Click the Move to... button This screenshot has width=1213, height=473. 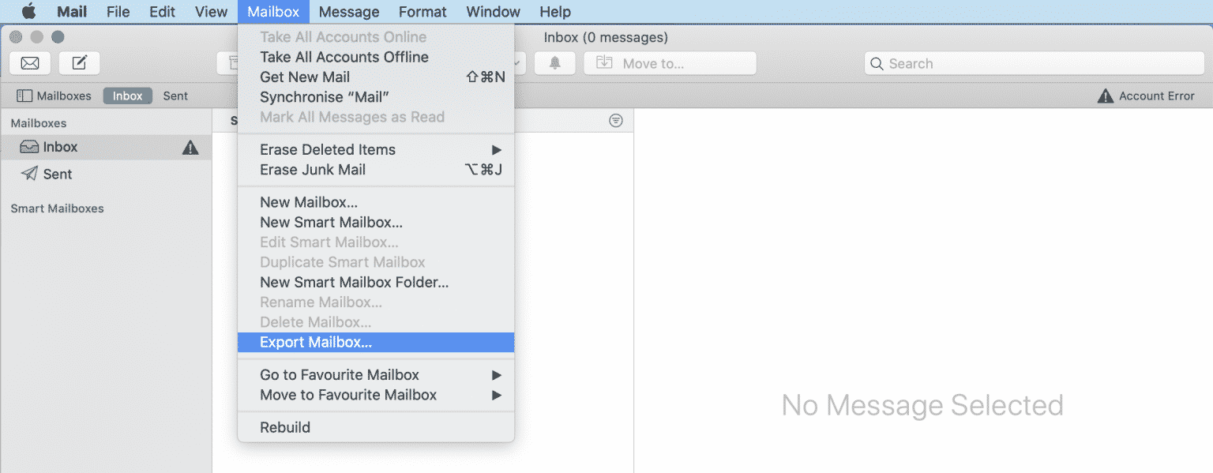[670, 63]
